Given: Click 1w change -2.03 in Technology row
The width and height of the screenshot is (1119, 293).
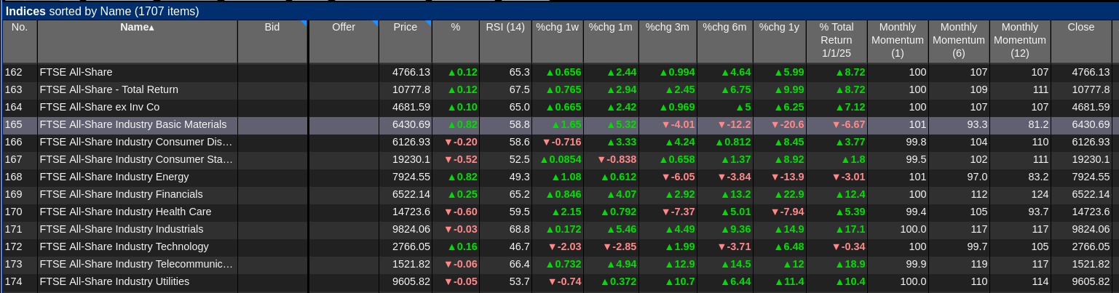Looking at the screenshot, I should 565,246.
